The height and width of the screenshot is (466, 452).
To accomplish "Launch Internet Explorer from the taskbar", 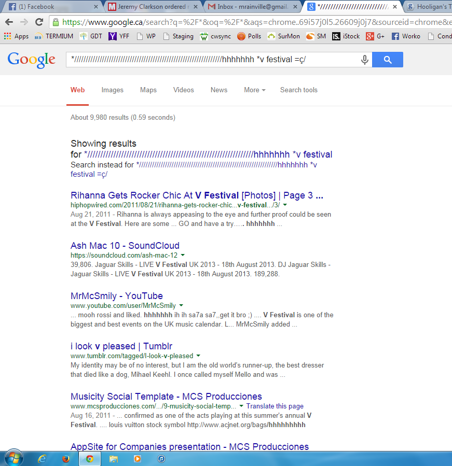I will point(42,459).
